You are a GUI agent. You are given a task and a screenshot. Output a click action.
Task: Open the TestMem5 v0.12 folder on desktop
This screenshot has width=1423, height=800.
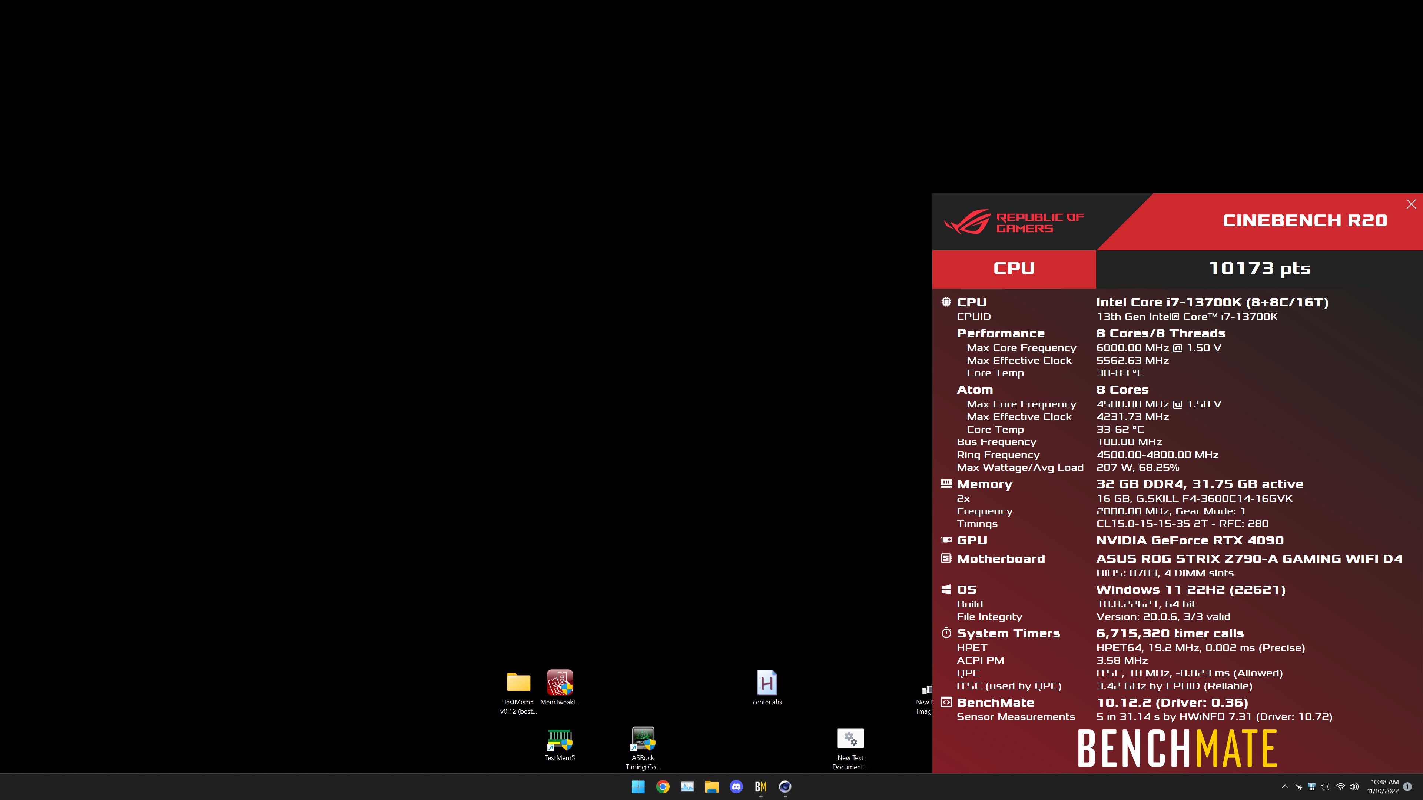(x=518, y=692)
